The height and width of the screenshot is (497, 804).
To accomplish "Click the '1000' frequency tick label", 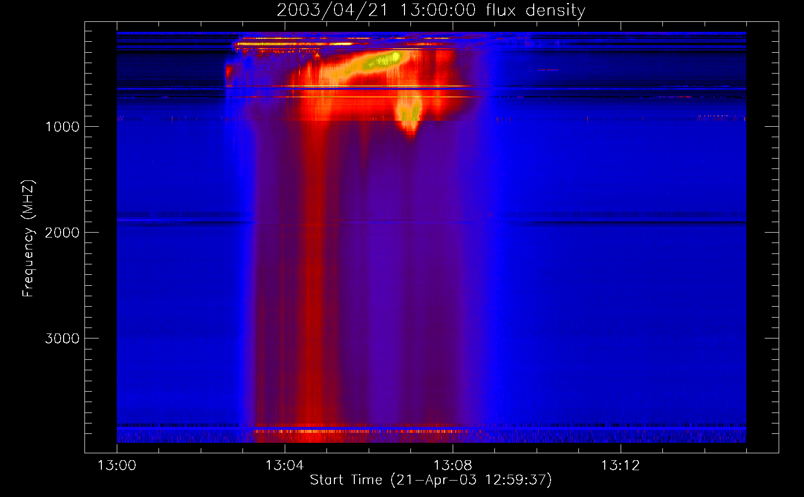I will click(62, 127).
